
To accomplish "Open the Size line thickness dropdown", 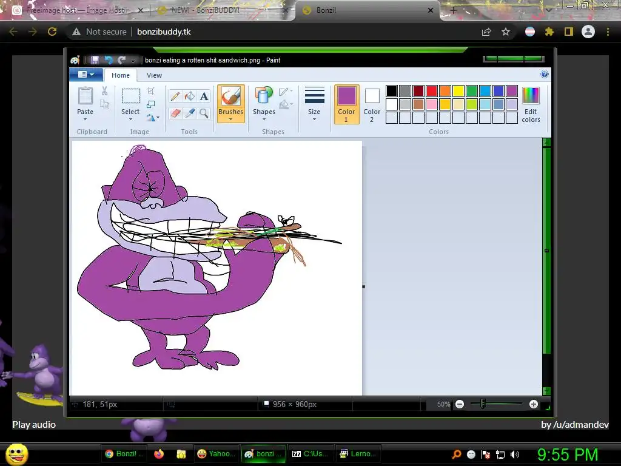I will [x=314, y=104].
